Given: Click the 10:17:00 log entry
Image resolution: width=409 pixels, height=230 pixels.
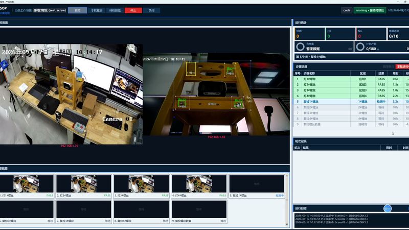Looking at the screenshot, I should [332, 222].
